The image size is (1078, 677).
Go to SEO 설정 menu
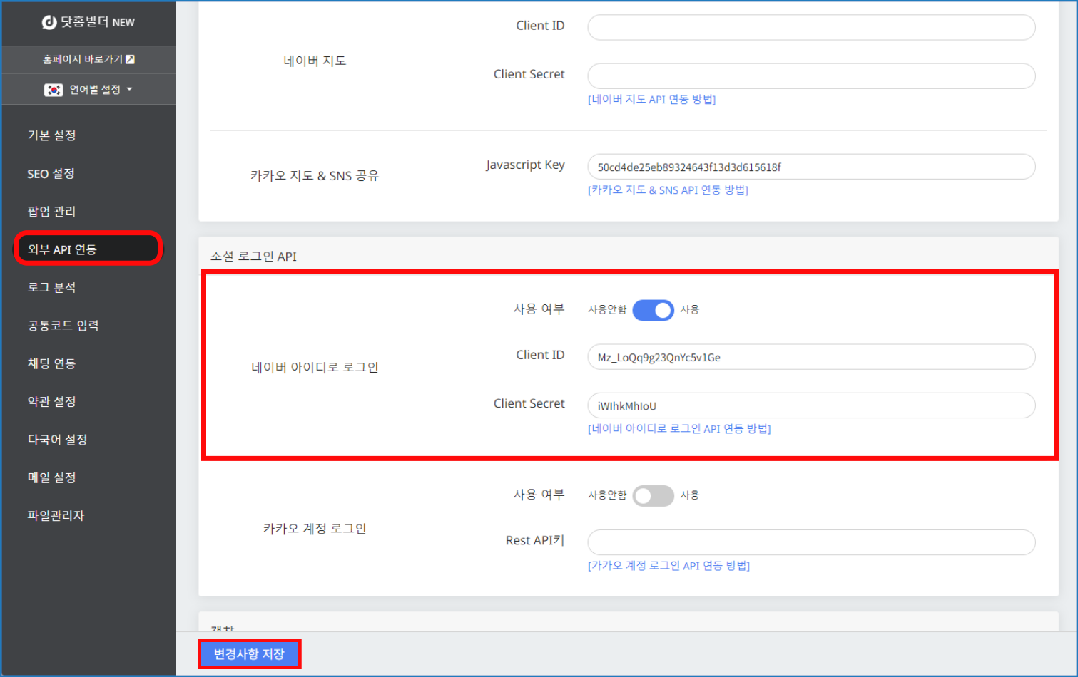tap(51, 174)
